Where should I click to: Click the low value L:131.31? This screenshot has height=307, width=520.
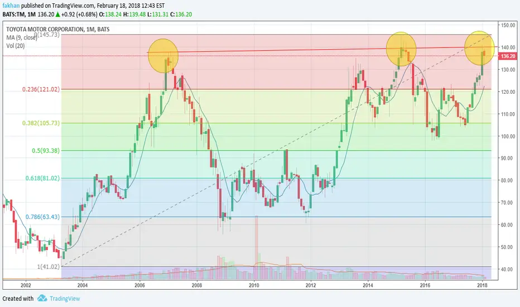click(158, 15)
